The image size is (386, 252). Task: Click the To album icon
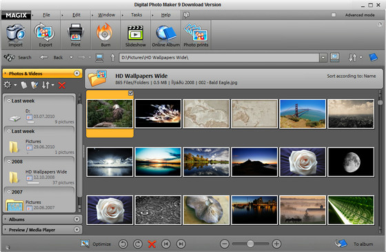point(341,244)
